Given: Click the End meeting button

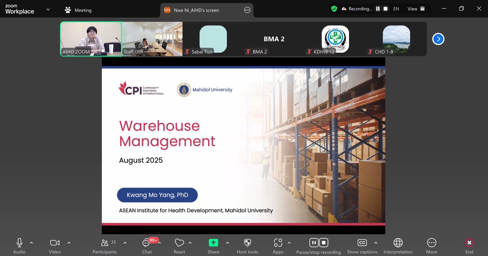Looking at the screenshot, I should (x=469, y=243).
